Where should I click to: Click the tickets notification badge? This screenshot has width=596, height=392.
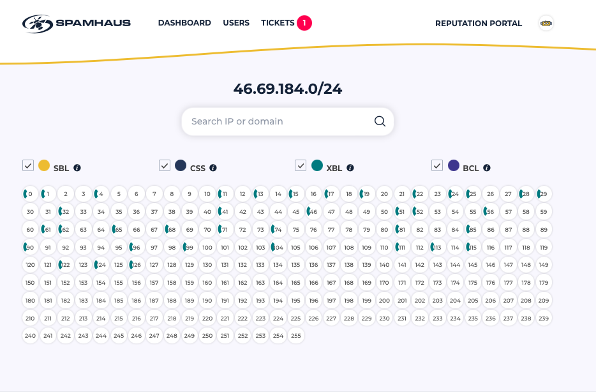[304, 23]
